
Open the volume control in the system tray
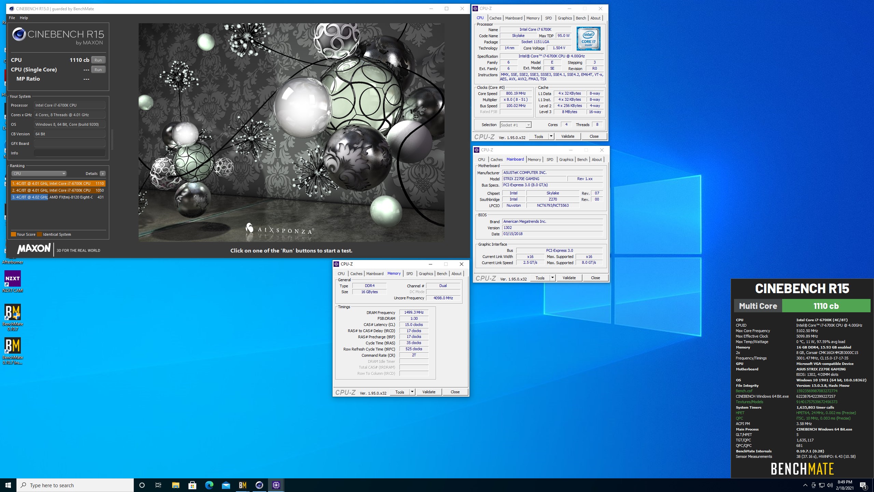click(x=830, y=485)
